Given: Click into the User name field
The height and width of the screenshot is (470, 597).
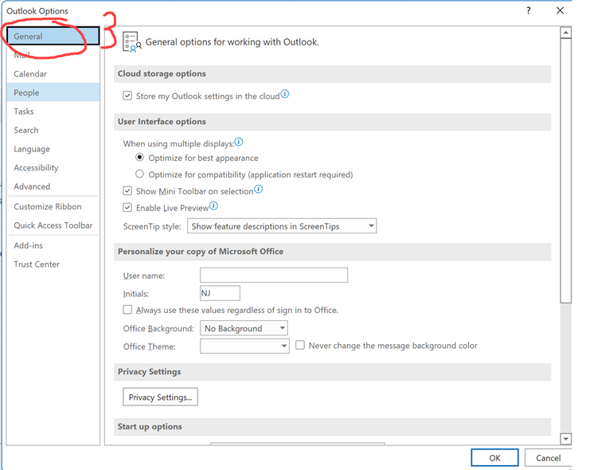Looking at the screenshot, I should (x=274, y=275).
